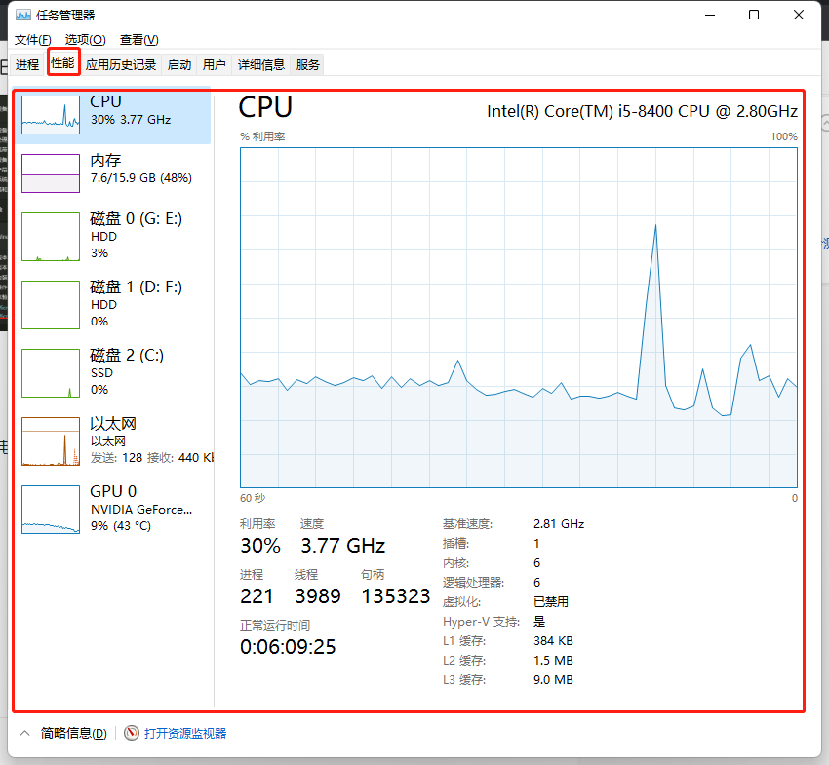Viewport: 829px width, 765px height.
Task: Switch to the 详细信息 tab
Action: pos(261,64)
